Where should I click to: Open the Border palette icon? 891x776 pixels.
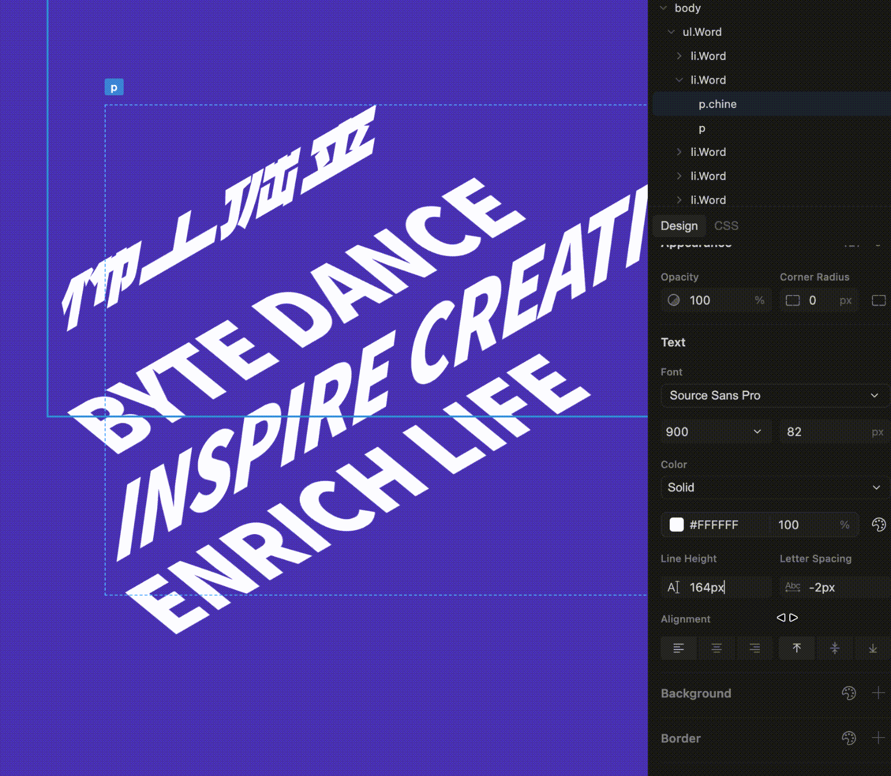(x=849, y=738)
